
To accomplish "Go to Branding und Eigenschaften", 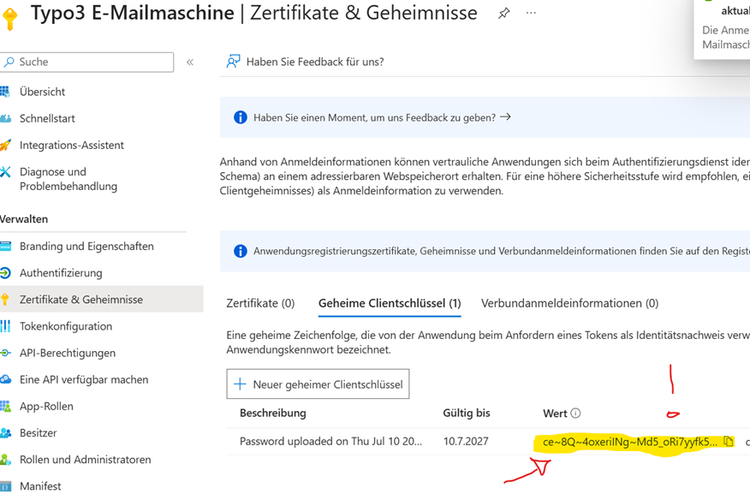I will [86, 247].
